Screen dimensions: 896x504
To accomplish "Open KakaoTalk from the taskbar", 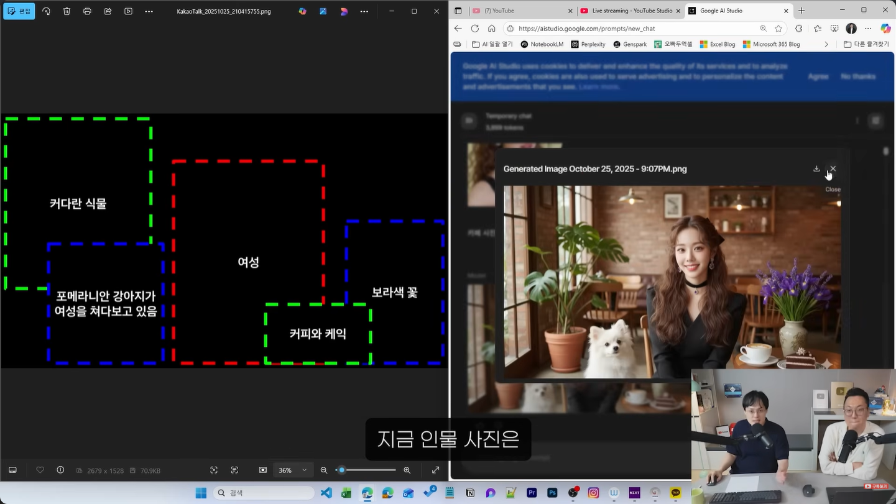I will [675, 493].
